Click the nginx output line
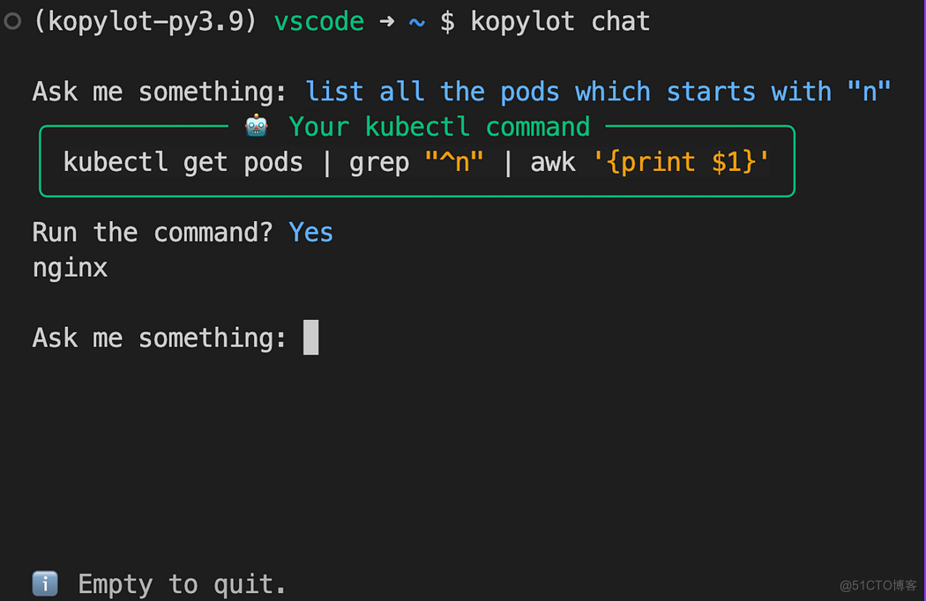The width and height of the screenshot is (926, 601). [x=71, y=269]
